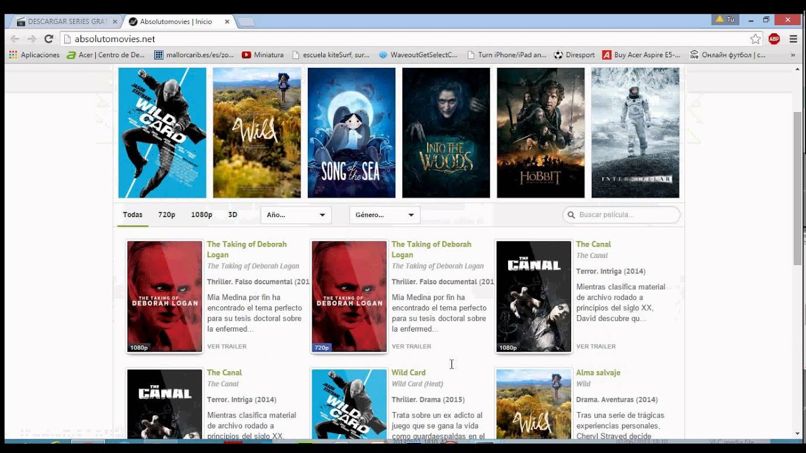Open the Chrome hamburger menu

[793, 39]
